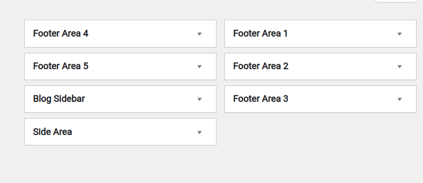The image size is (423, 183).
Task: Click the partially visible button at top right
Action: point(396,1)
